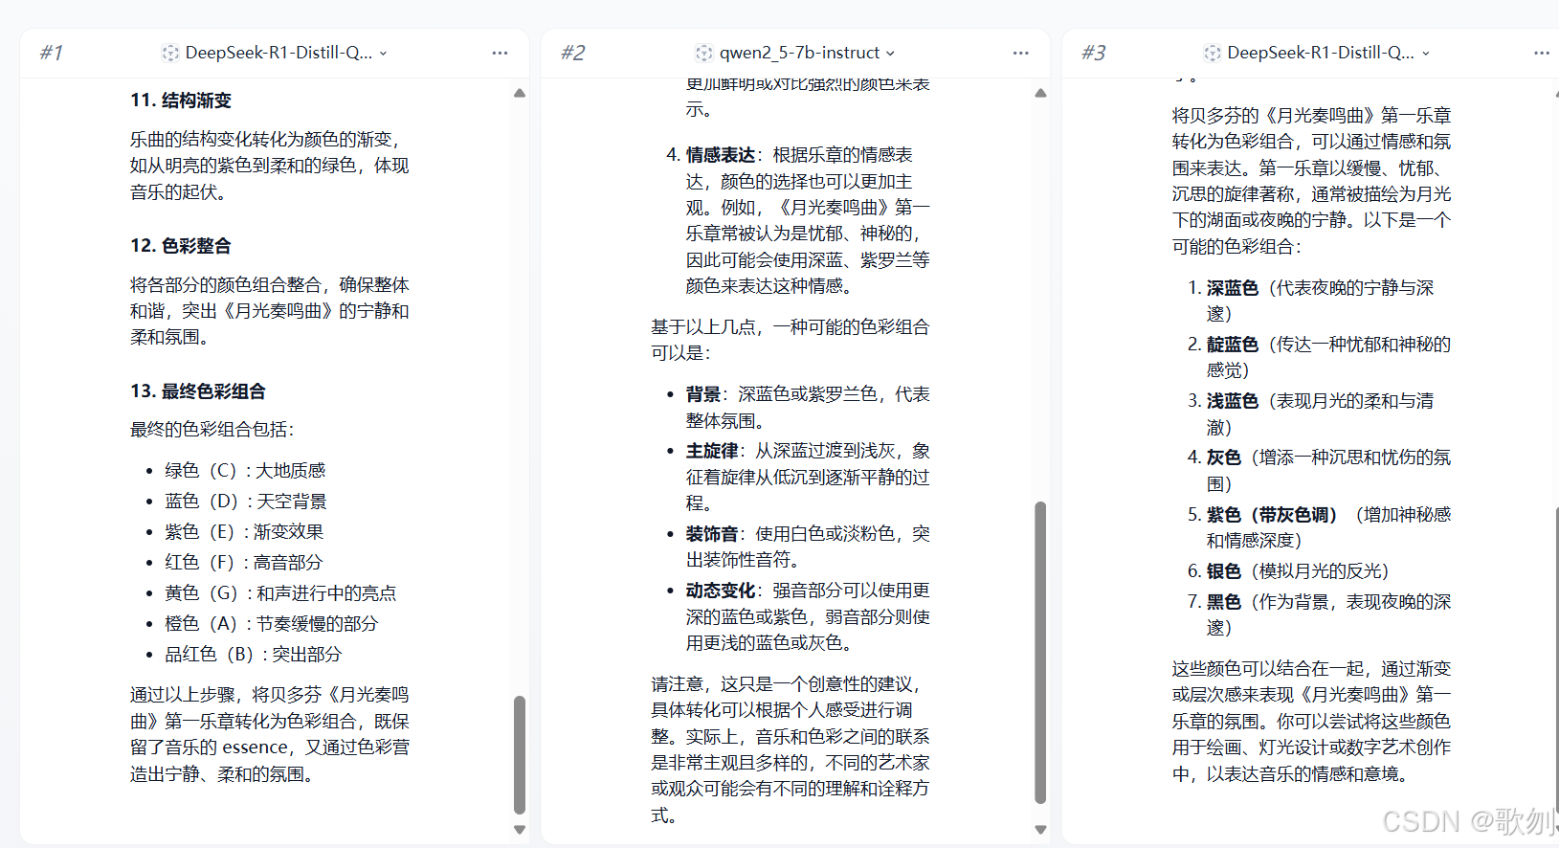Expand the DeepSeek-R1-Distill model dropdown in panel #1
The width and height of the screenshot is (1559, 848).
tap(383, 54)
